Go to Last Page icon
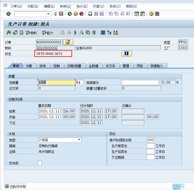 click(128, 14)
